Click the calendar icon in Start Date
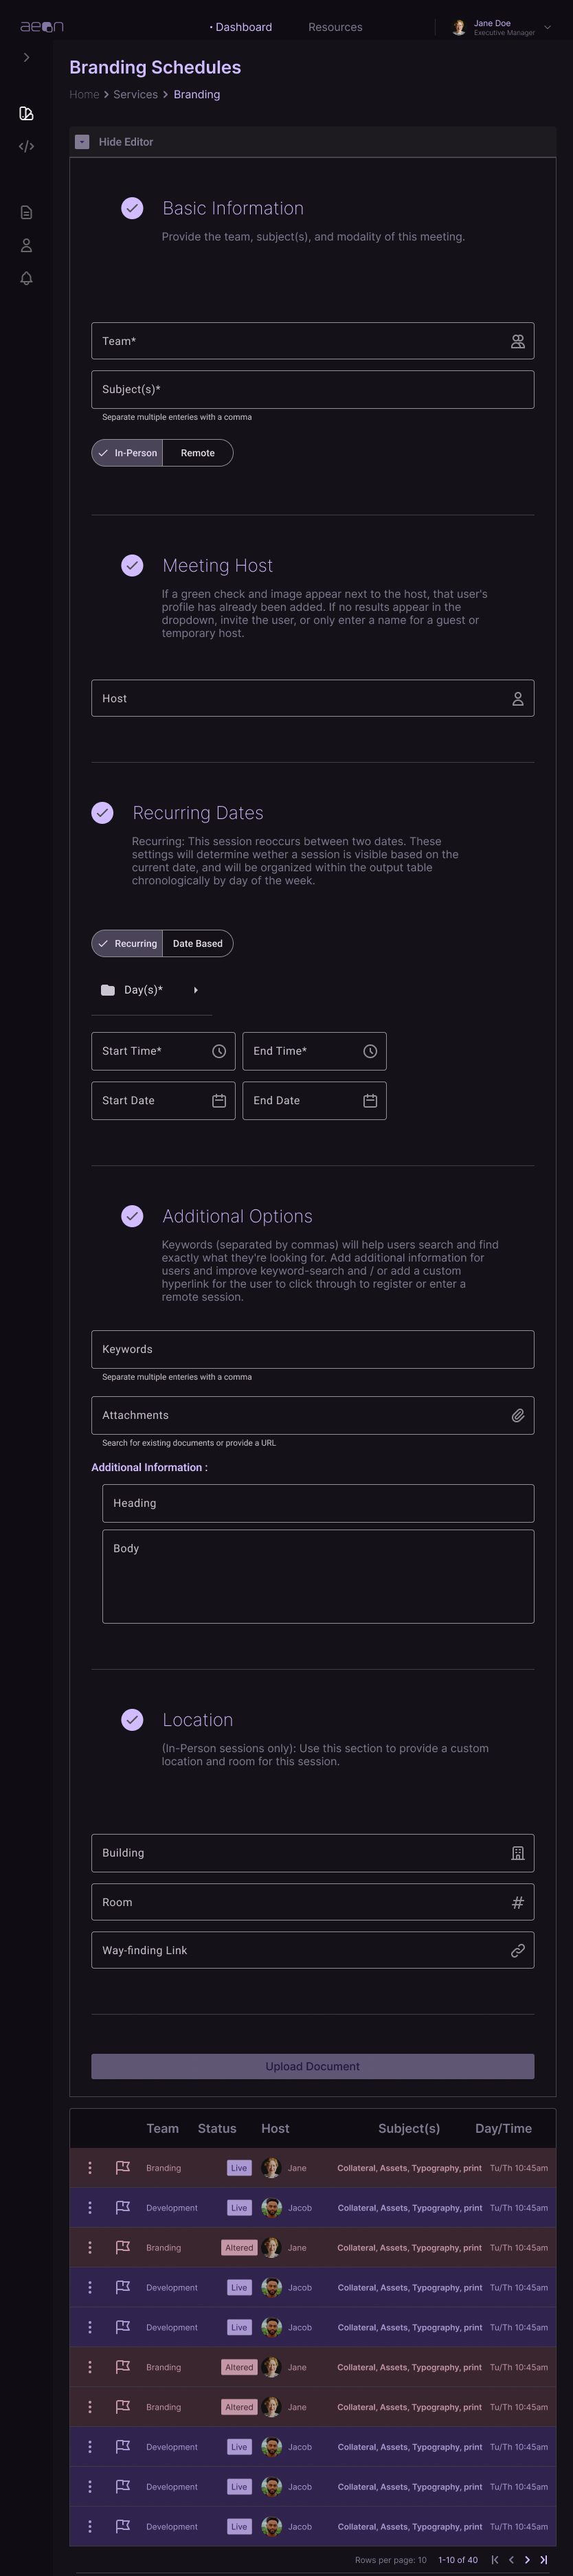The width and height of the screenshot is (573, 2576). [218, 1100]
